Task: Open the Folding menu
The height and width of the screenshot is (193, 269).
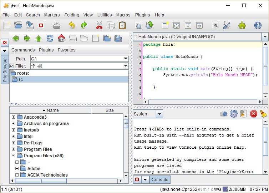Action: (x=72, y=15)
